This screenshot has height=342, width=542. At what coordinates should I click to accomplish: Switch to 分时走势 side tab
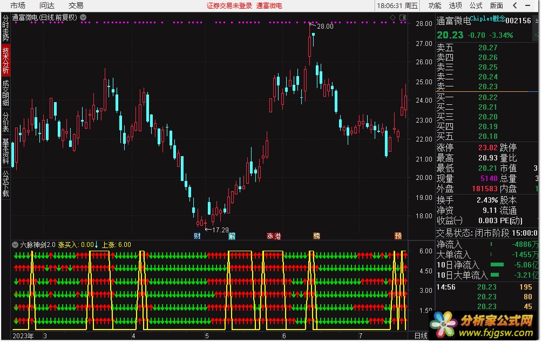(5, 28)
